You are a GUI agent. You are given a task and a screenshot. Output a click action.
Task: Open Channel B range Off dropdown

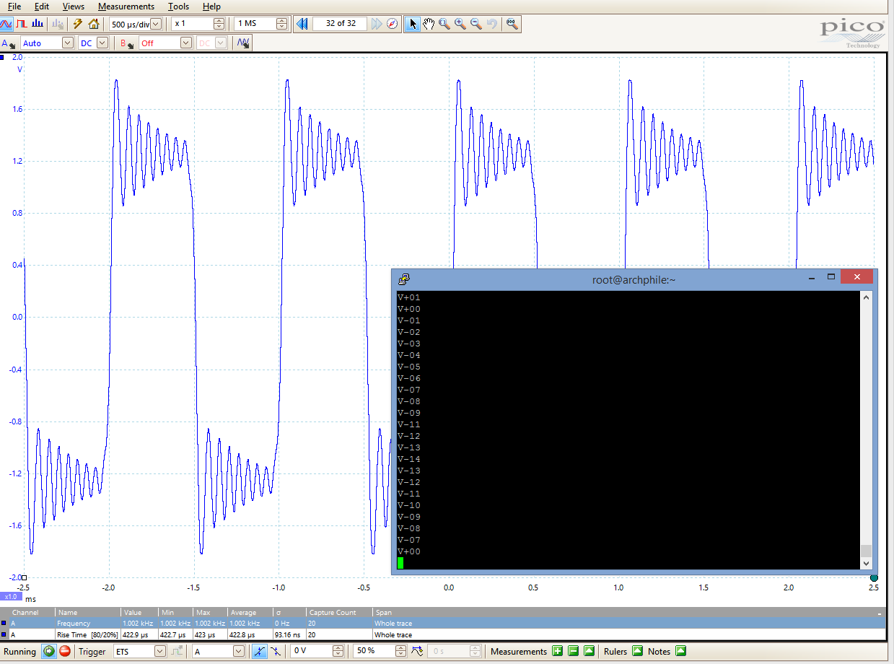pyautogui.click(x=186, y=43)
